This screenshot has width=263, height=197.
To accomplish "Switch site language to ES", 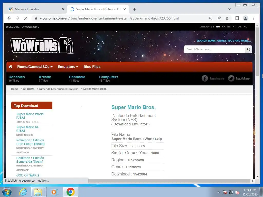I will (229, 27).
